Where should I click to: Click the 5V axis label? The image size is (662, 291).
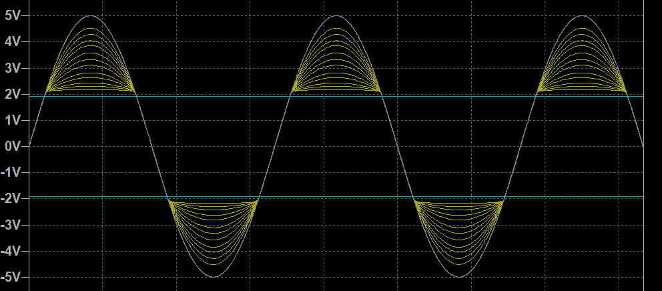[x=12, y=16]
